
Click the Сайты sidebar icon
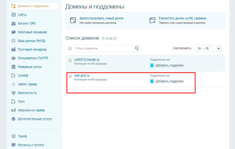pyautogui.click(x=14, y=15)
